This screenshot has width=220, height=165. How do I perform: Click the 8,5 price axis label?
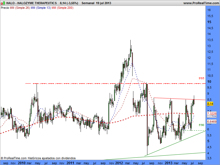210,100
